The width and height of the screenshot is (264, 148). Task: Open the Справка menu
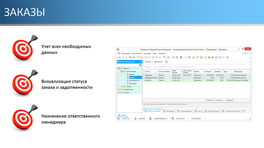[x=162, y=53]
